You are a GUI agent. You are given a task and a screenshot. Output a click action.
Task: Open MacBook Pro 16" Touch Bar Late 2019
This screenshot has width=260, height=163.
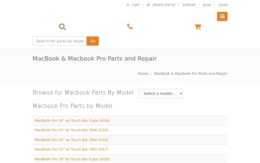coord(72,120)
